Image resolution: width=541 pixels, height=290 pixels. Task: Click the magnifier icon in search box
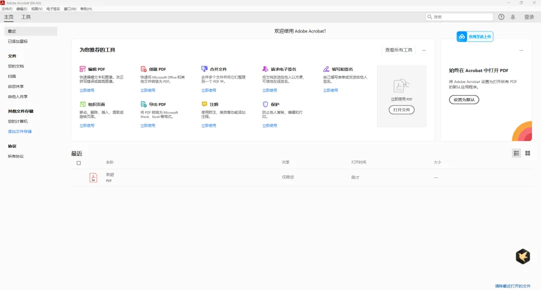pos(430,16)
